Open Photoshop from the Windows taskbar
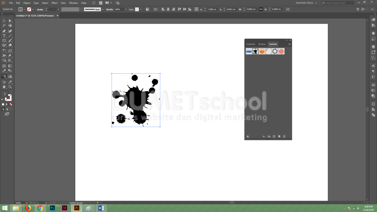Screen dimensions: 377x212 [x=52, y=208]
